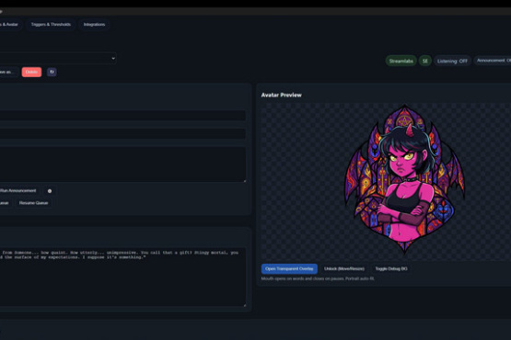Click the Run Announcement button
The width and height of the screenshot is (511, 340).
pos(17,190)
